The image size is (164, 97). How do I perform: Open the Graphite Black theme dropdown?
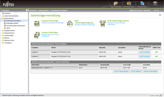[x=160, y=95]
